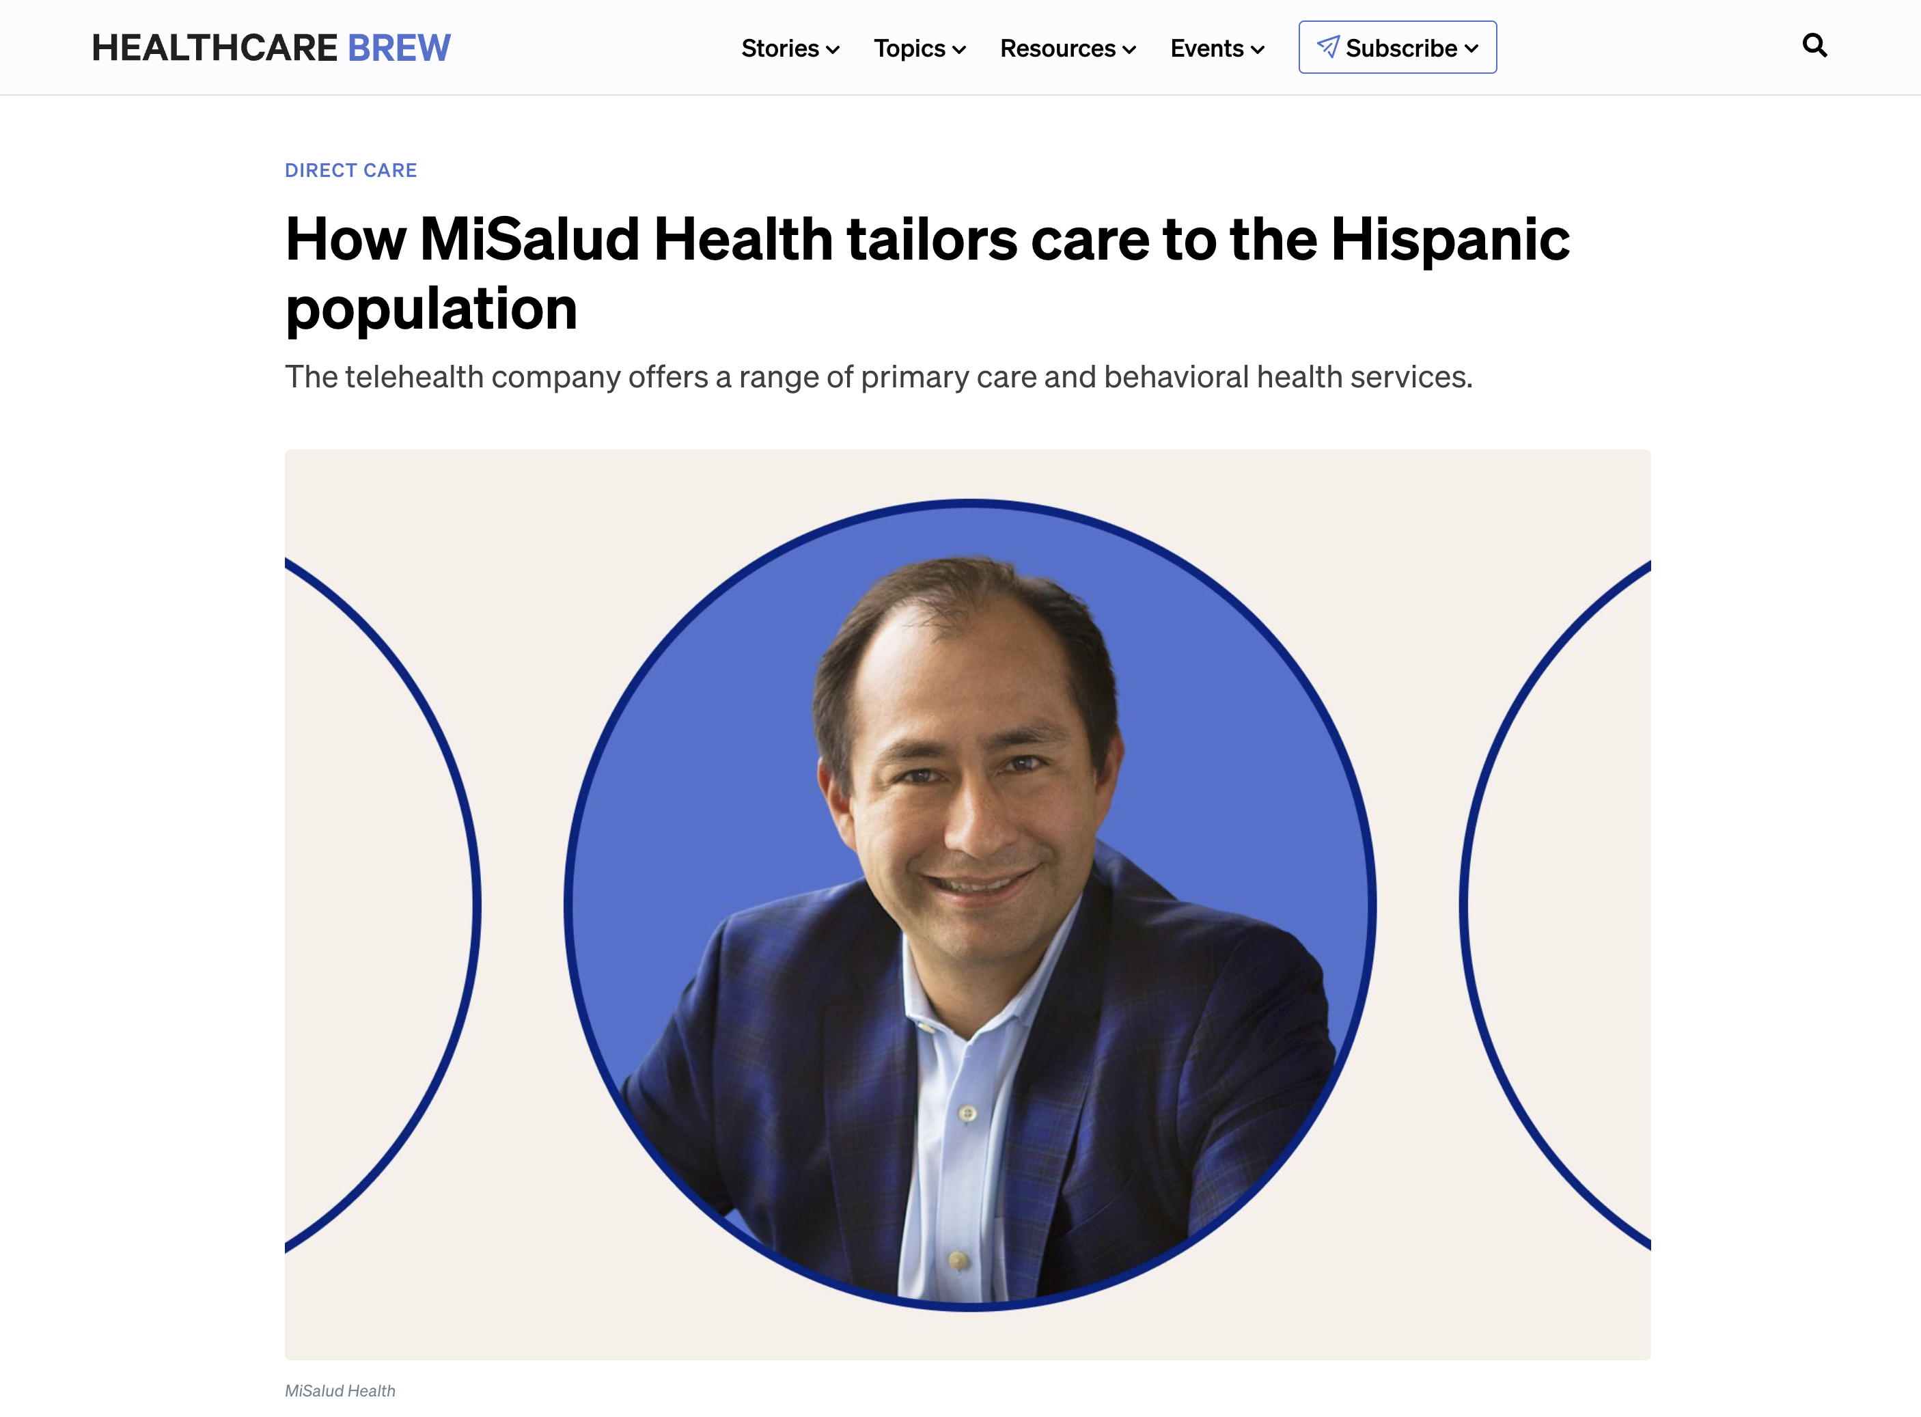Open the Topics menu
The height and width of the screenshot is (1417, 1921).
pyautogui.click(x=920, y=48)
